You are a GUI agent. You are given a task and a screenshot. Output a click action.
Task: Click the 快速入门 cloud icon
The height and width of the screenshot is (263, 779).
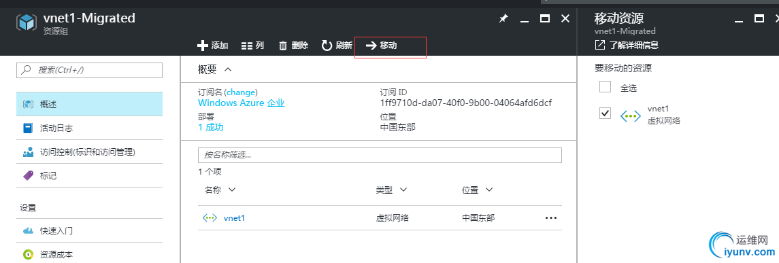coord(28,231)
